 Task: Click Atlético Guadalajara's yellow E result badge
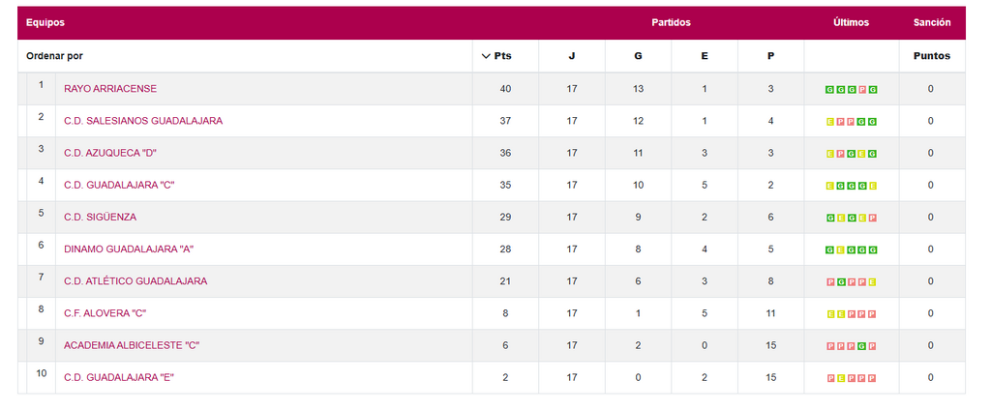coord(873,282)
